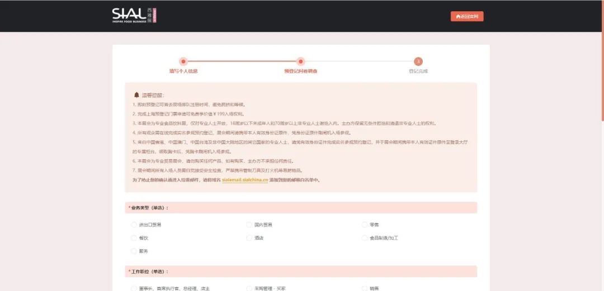Choose 董事长、首席执行官 job position option
The height and width of the screenshot is (291, 604).
[134, 288]
